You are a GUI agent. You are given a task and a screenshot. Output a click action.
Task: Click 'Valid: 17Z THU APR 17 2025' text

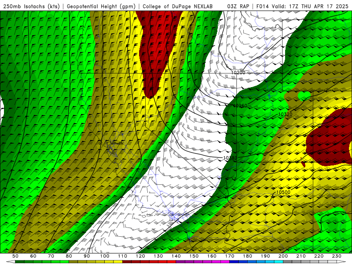tap(310, 7)
